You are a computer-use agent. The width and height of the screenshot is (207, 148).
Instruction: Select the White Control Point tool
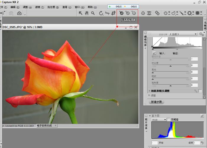[134, 13]
